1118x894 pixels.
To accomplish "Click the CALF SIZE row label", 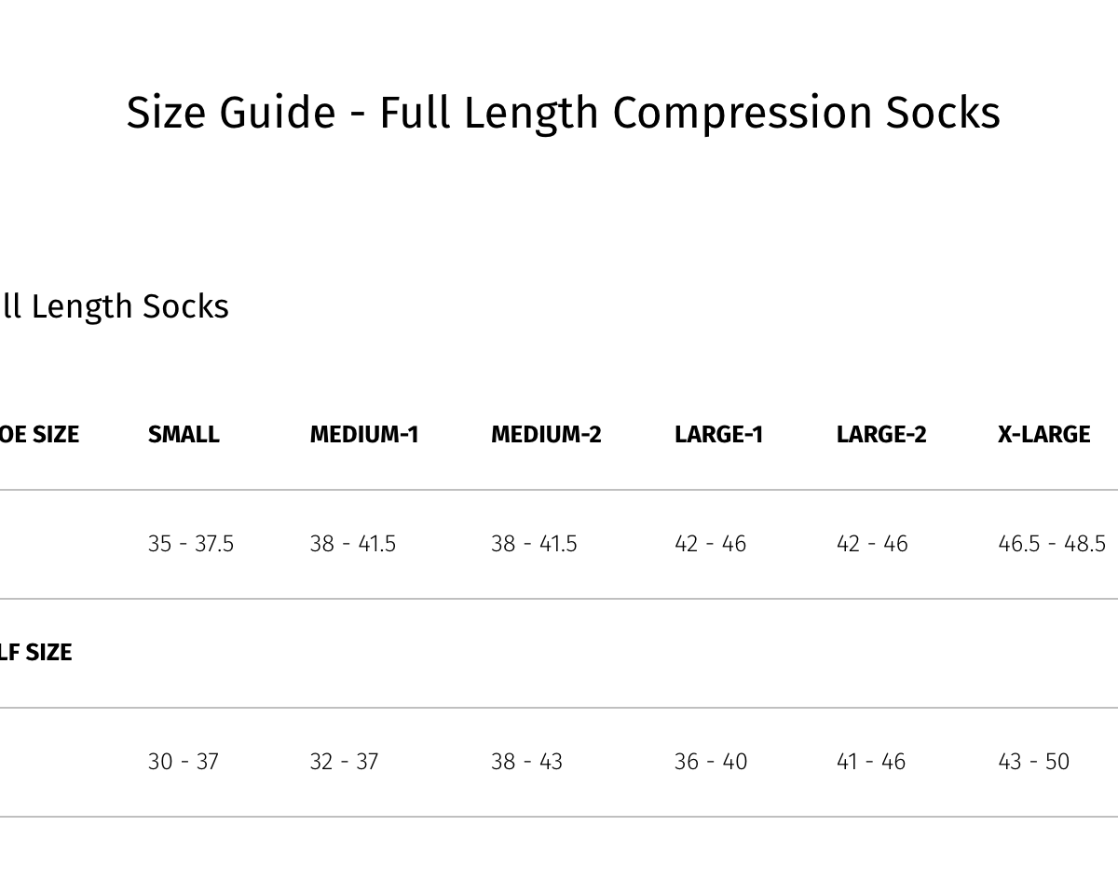I will coord(35,653).
